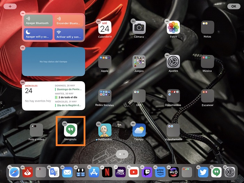Open the Sky app in dock

click(174, 172)
